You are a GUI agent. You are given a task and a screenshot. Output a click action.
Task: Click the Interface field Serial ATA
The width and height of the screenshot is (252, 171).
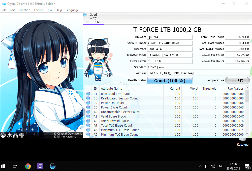point(170,49)
